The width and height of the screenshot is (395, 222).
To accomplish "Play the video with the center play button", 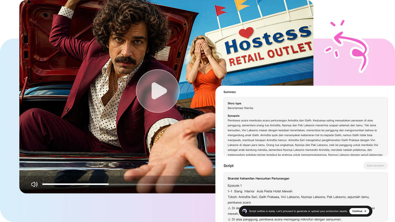I will tap(158, 91).
